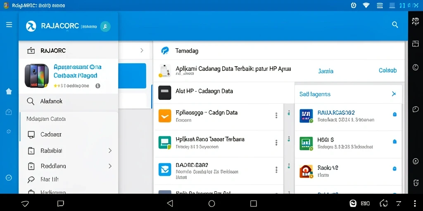This screenshot has height=211, width=423.
Task: Toggle the blue badge on H60I S
Action: (394, 141)
